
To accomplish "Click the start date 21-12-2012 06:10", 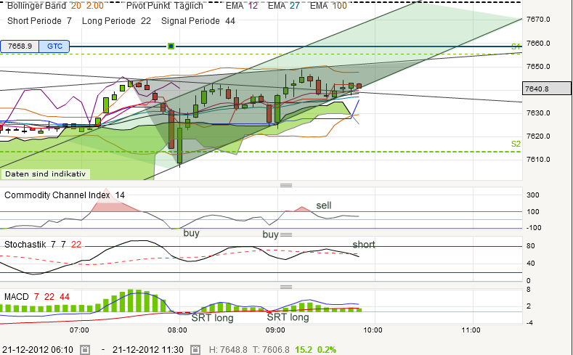I will tap(38, 349).
